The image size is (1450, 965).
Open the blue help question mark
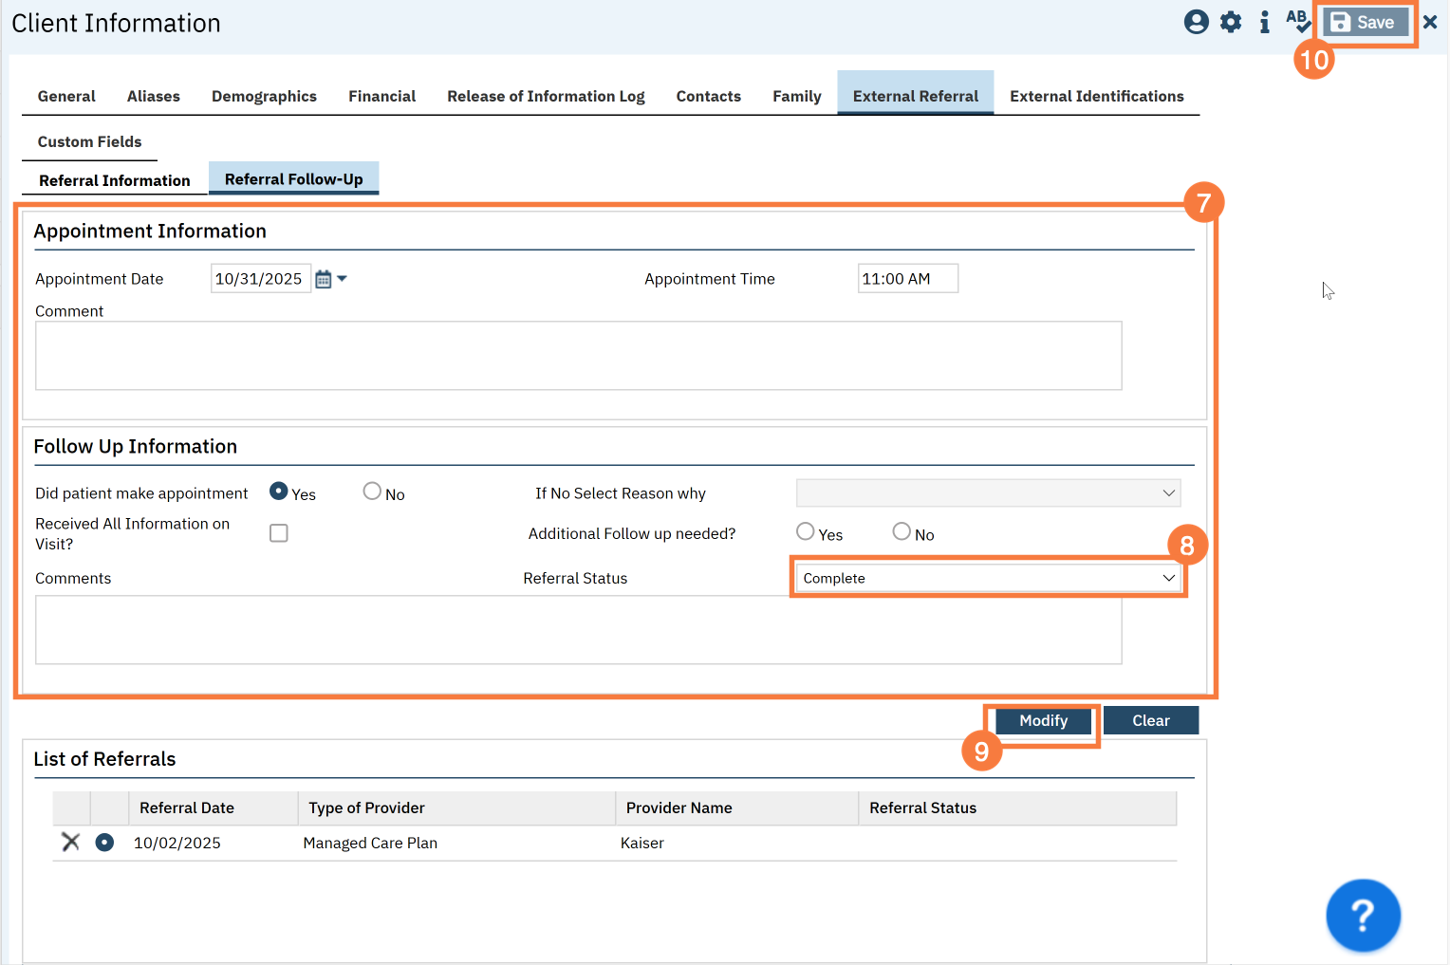coord(1363,916)
